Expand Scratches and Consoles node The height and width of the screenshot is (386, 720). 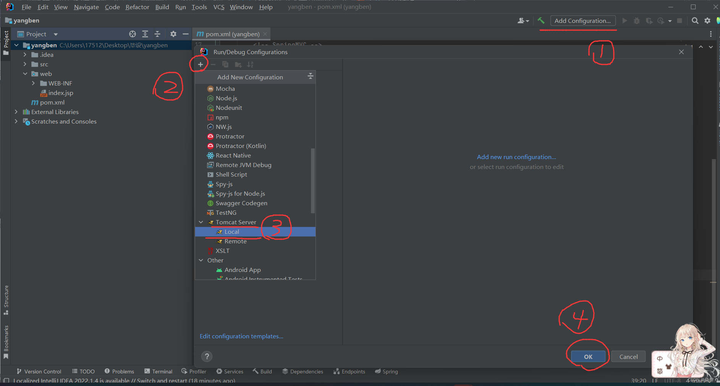tap(16, 121)
